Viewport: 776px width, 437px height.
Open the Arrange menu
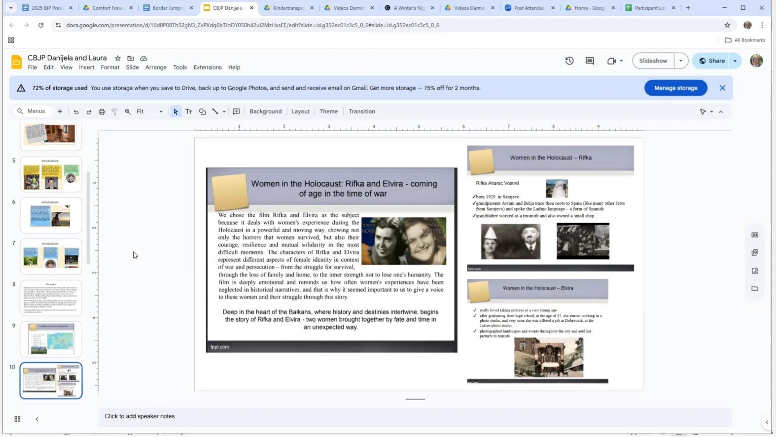(x=156, y=67)
